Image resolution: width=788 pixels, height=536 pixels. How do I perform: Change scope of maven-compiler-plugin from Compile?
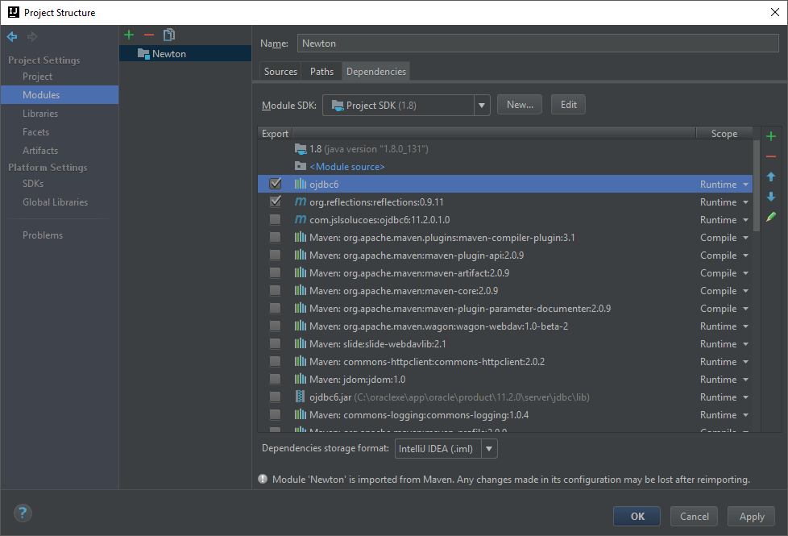click(x=724, y=238)
